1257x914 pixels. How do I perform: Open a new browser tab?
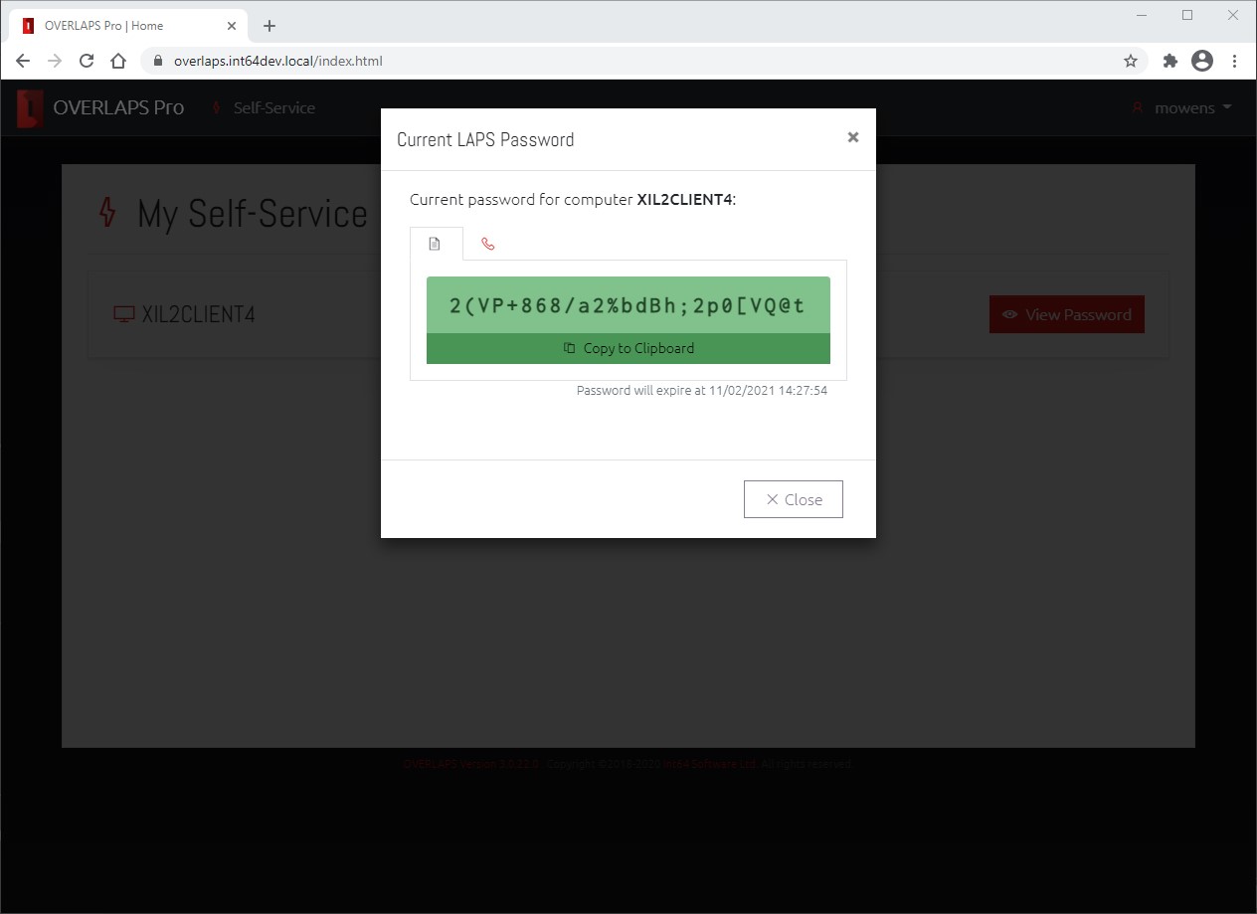pos(269,26)
